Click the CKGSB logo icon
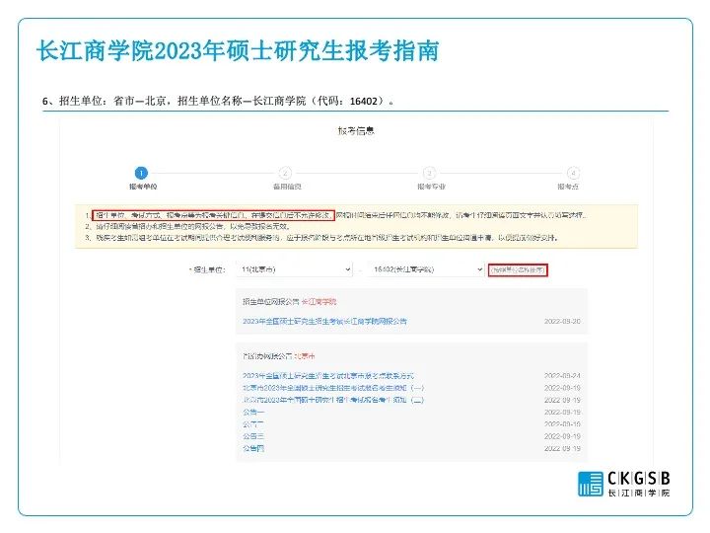Image resolution: width=710 pixels, height=533 pixels. (591, 484)
